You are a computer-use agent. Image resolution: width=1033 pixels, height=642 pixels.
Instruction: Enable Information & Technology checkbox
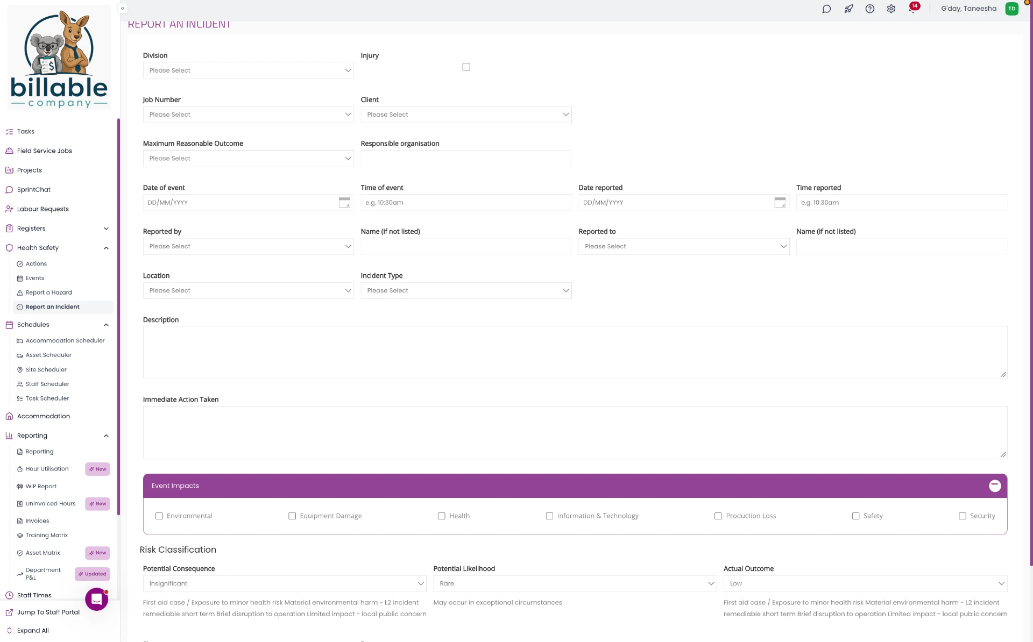pyautogui.click(x=549, y=516)
